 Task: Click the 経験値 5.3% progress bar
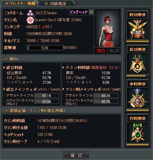[45, 48]
